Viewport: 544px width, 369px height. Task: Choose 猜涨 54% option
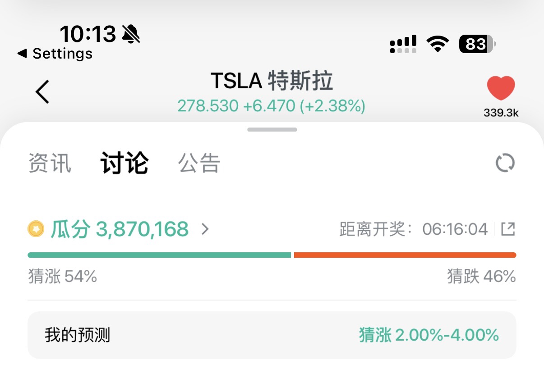(x=63, y=276)
